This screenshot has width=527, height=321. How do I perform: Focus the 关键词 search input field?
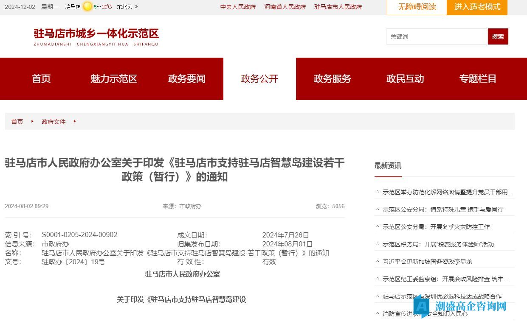pyautogui.click(x=437, y=37)
